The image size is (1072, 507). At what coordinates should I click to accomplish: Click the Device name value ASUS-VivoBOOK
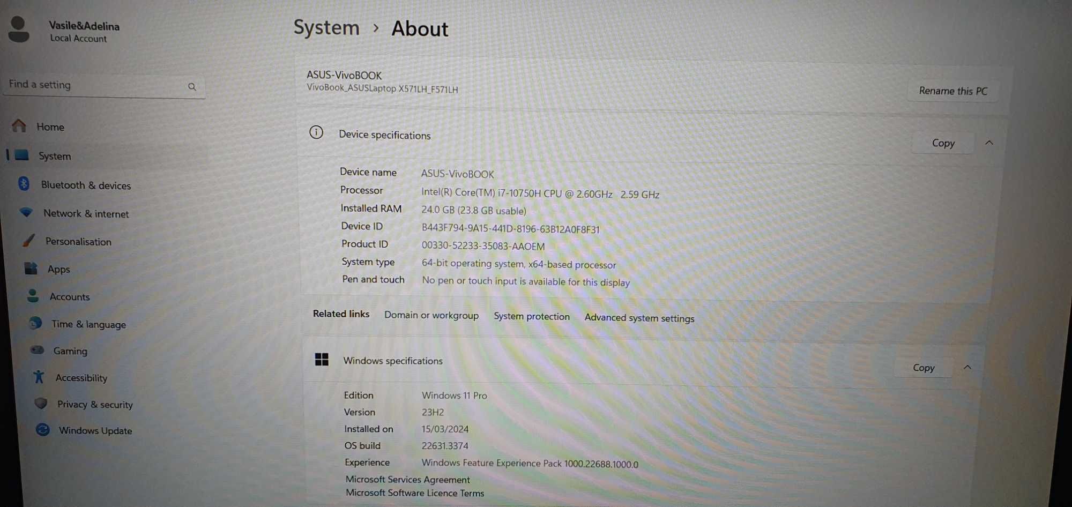click(457, 174)
